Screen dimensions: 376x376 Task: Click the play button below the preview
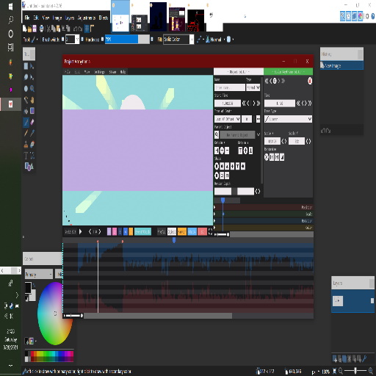tap(81, 231)
